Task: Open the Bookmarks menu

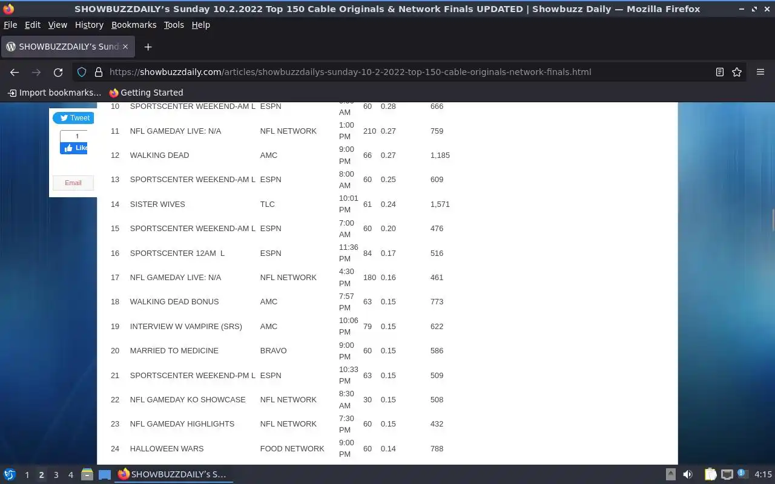Action: pyautogui.click(x=134, y=25)
